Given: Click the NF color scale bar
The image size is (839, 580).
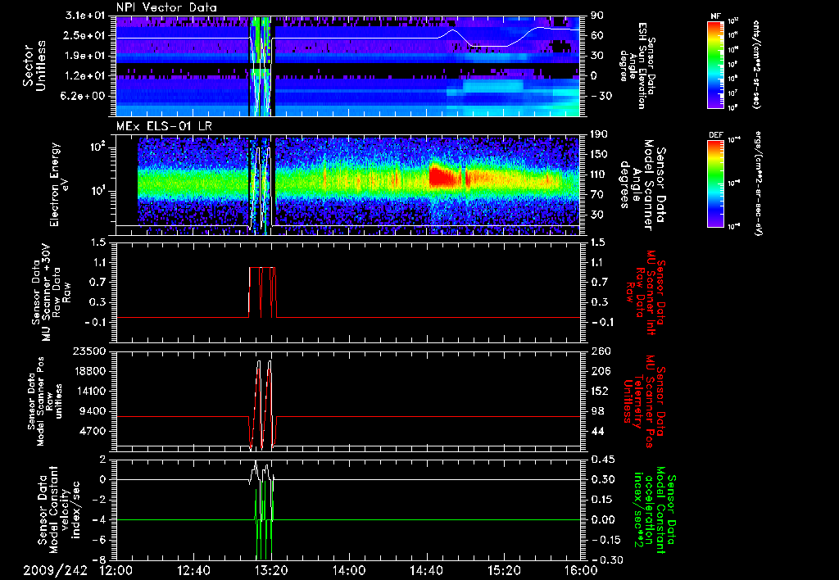Looking at the screenshot, I should tap(716, 65).
